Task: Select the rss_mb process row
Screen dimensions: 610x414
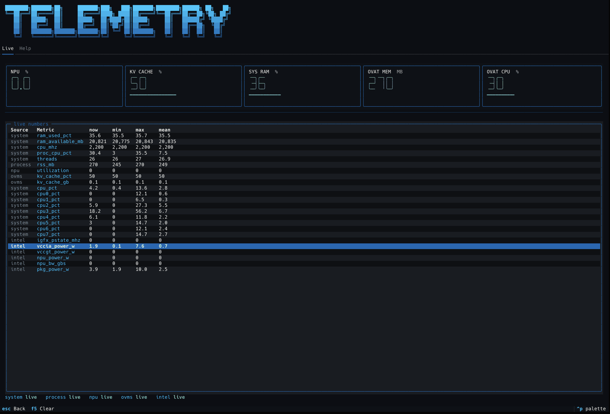Action: [x=304, y=165]
